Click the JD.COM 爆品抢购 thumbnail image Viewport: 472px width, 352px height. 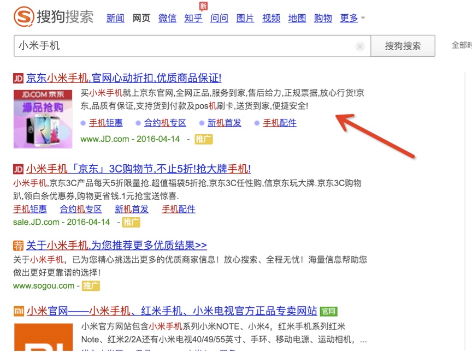pyautogui.click(x=43, y=118)
